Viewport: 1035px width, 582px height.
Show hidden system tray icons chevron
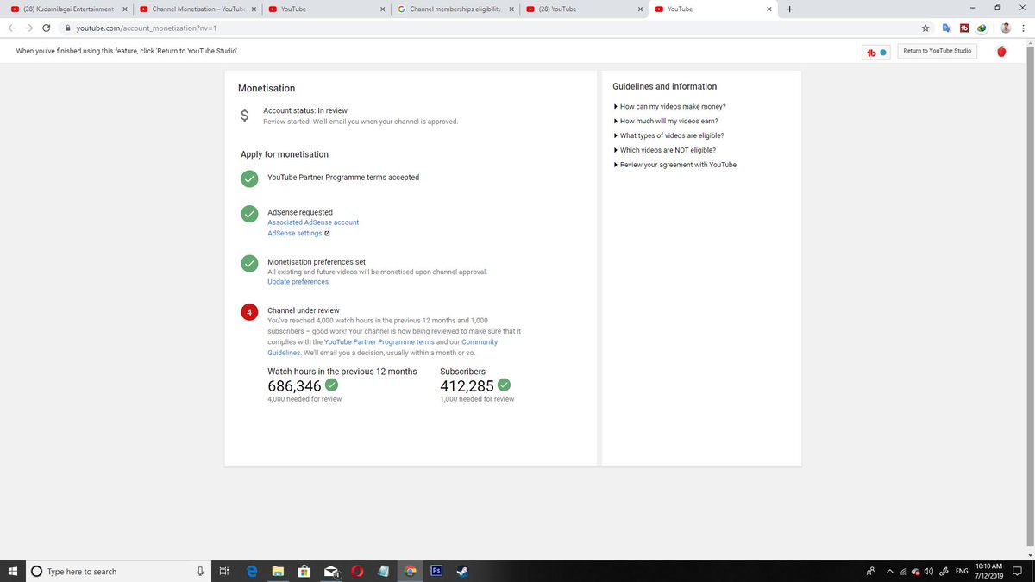pos(889,571)
